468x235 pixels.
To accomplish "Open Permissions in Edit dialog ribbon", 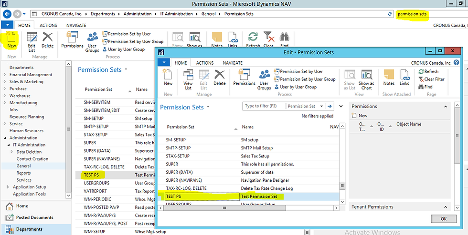I will 244,78.
